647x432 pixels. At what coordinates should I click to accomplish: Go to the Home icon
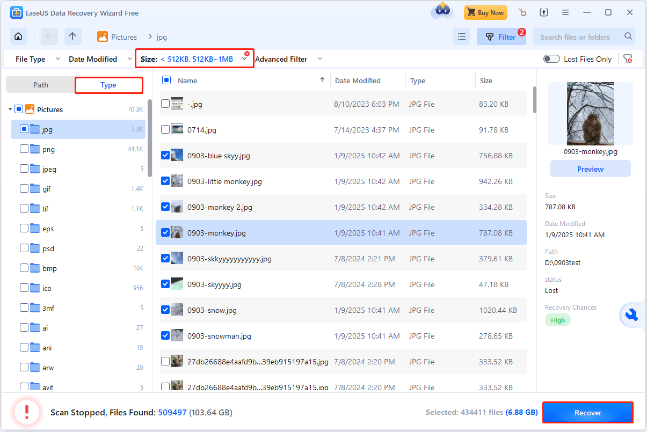click(19, 36)
